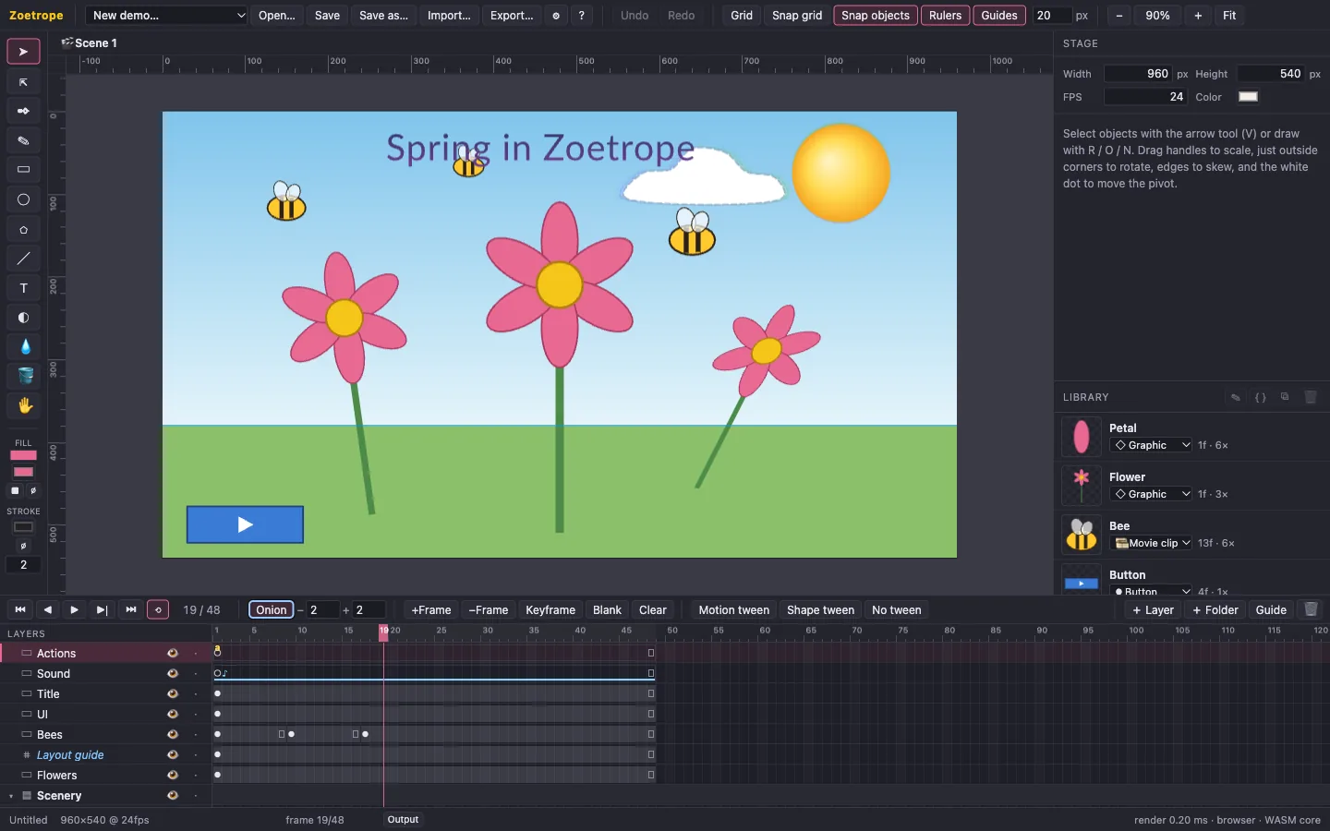Hide the Bees layer
Viewport: 1330px width, 831px height.
pos(173,735)
